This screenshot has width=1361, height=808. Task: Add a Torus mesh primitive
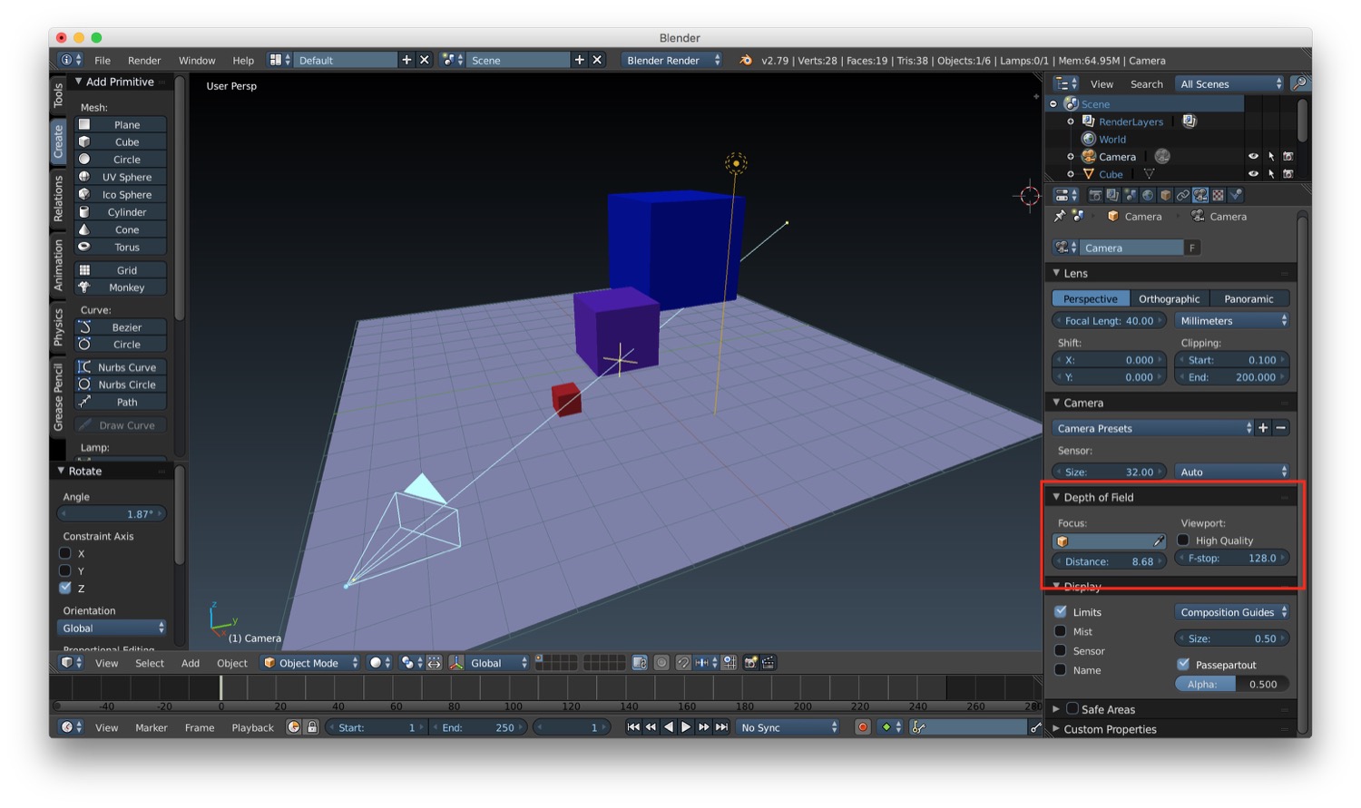121,247
